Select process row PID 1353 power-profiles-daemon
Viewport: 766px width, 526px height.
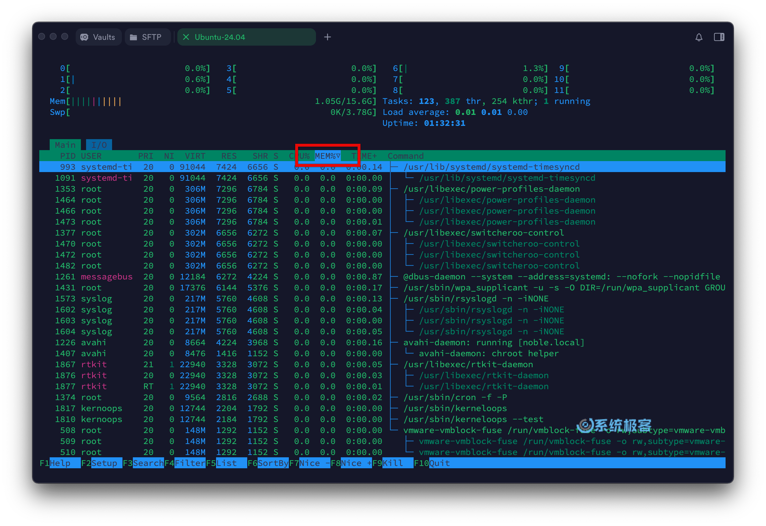382,189
